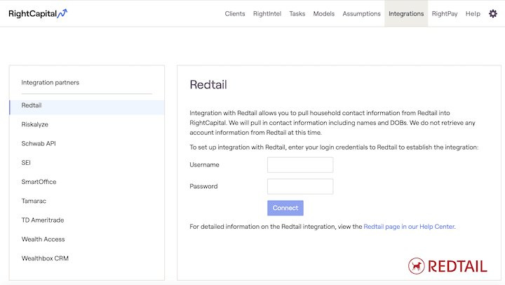Click the Username input field
Viewport: 505px width, 285px height.
300,165
